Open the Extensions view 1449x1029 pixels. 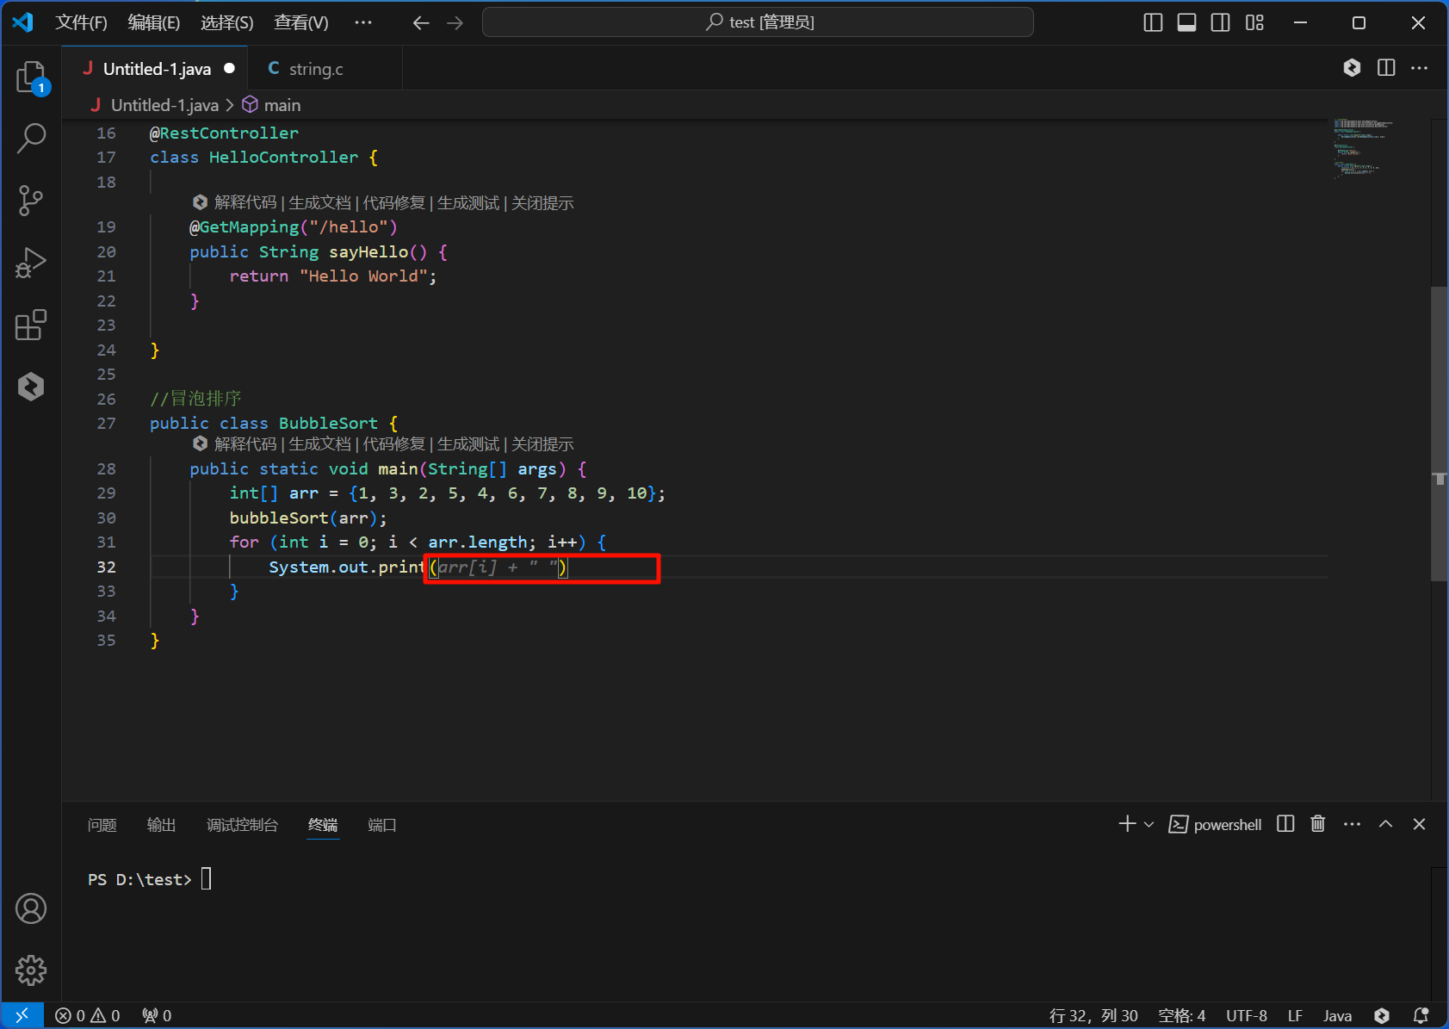click(31, 325)
